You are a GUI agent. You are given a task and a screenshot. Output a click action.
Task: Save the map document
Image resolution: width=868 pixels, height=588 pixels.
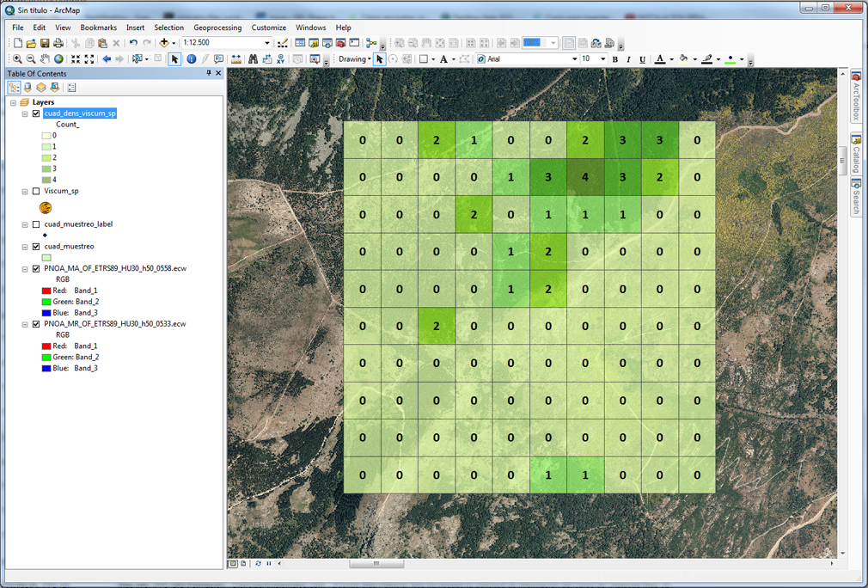pos(45,43)
